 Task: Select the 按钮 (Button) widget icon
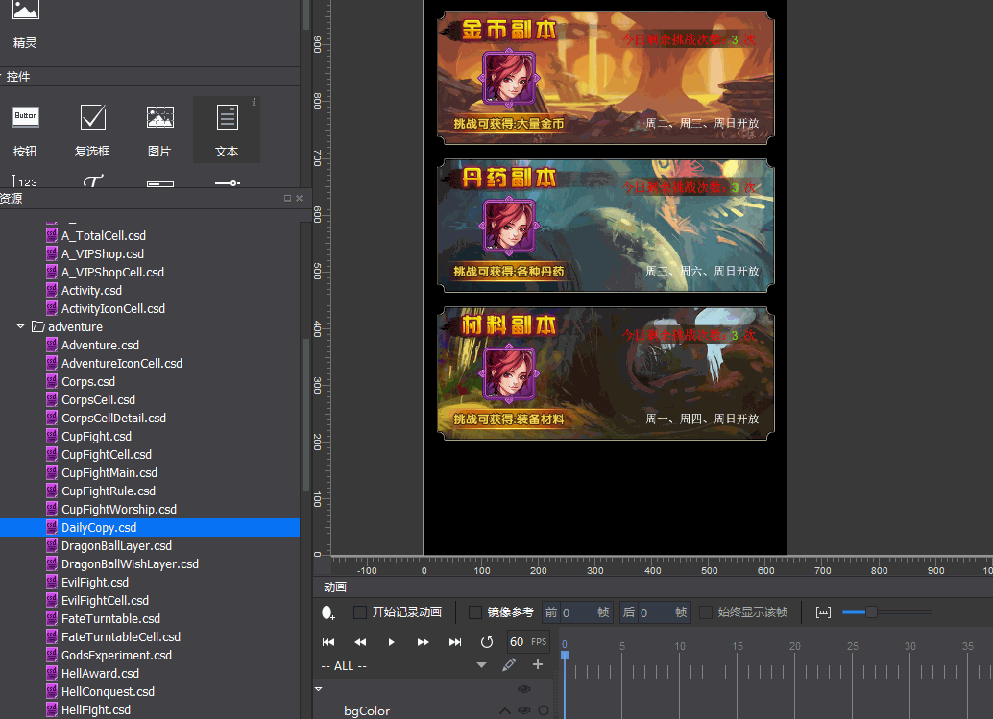pos(26,117)
